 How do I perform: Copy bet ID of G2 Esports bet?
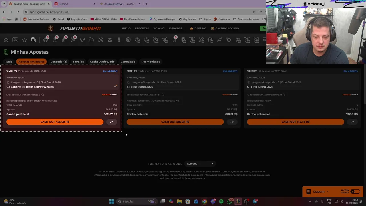(x=43, y=95)
